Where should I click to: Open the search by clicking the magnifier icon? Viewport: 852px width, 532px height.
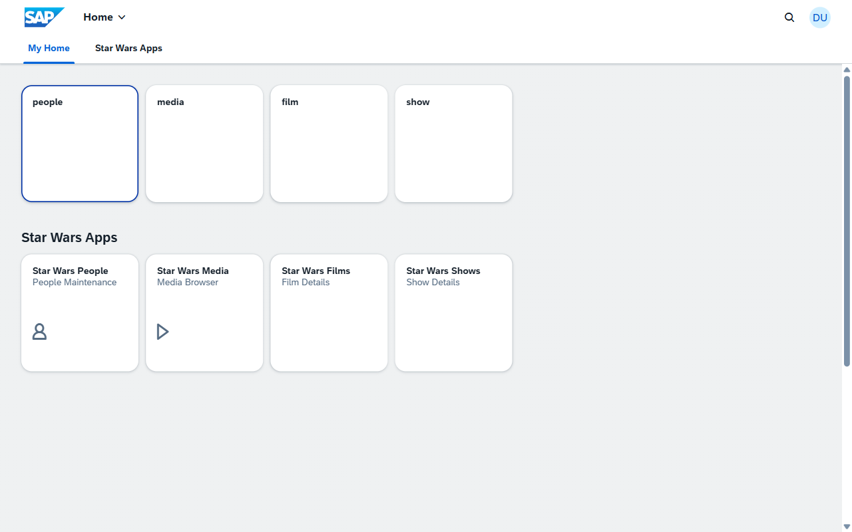click(789, 17)
